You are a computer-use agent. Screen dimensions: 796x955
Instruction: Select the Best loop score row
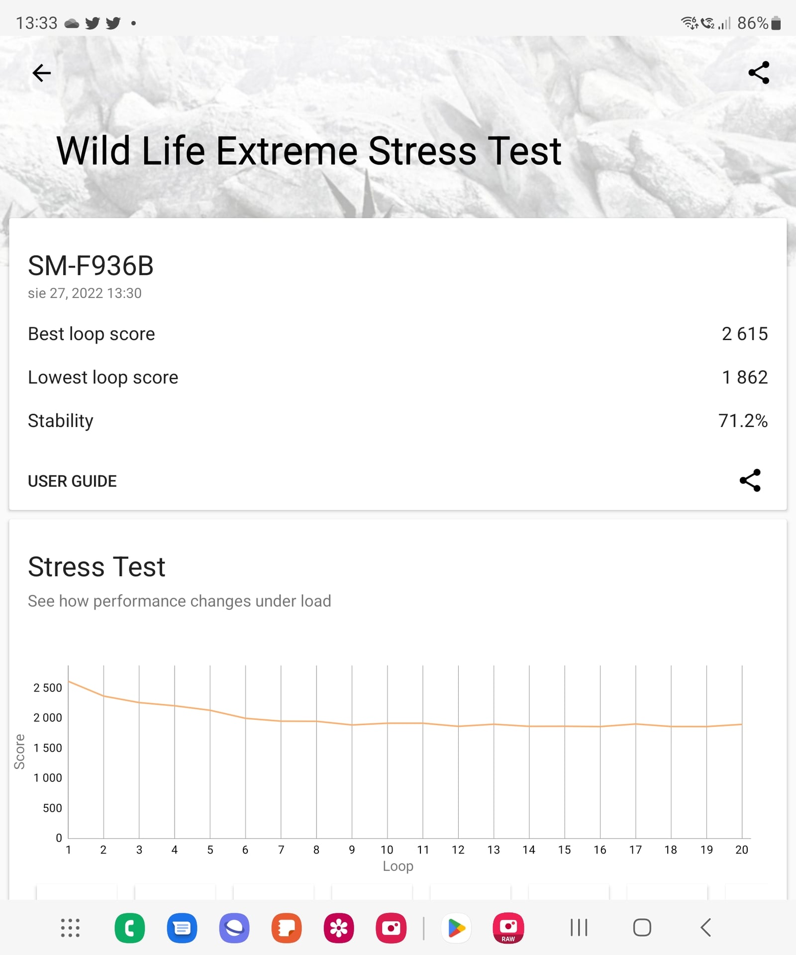pyautogui.click(x=398, y=334)
